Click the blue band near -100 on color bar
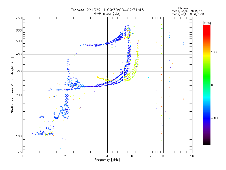Viewport: 226px width, 170px height. point(207,118)
